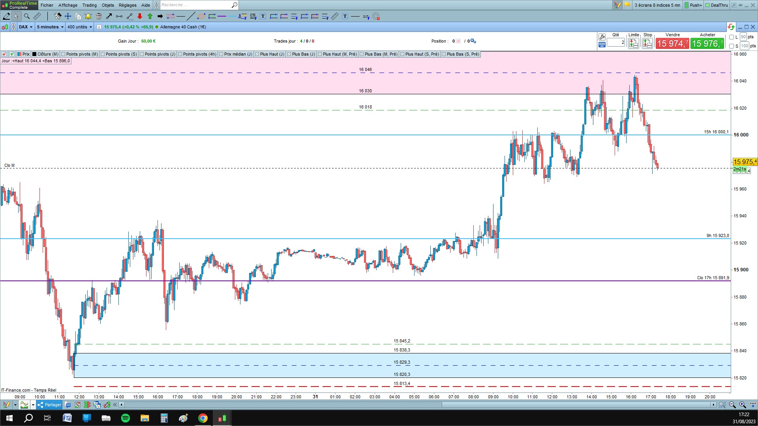Click the black Clôture (M) color swatch
Viewport: 758px width, 426px height.
[34, 54]
